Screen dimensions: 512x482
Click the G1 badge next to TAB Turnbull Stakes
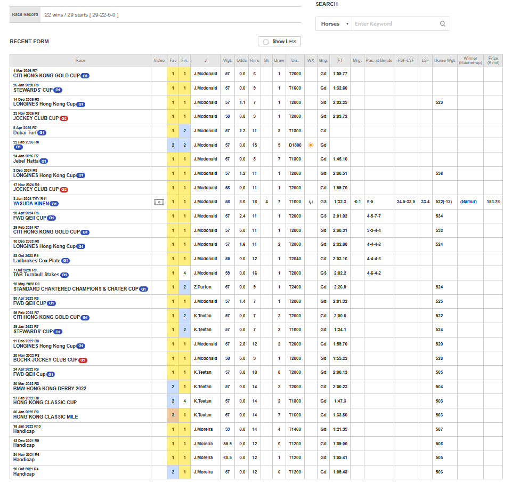pyautogui.click(x=64, y=275)
